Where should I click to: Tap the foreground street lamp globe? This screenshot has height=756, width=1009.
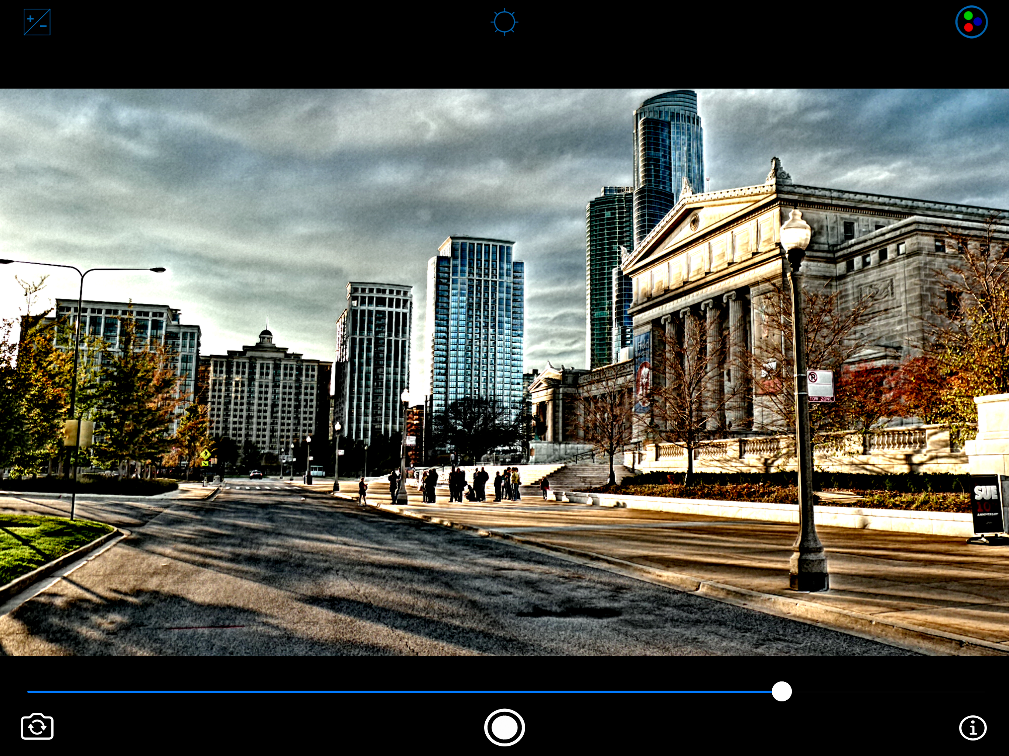[795, 233]
